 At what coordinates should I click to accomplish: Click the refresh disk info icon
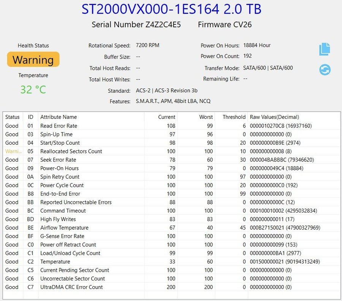coord(325,70)
